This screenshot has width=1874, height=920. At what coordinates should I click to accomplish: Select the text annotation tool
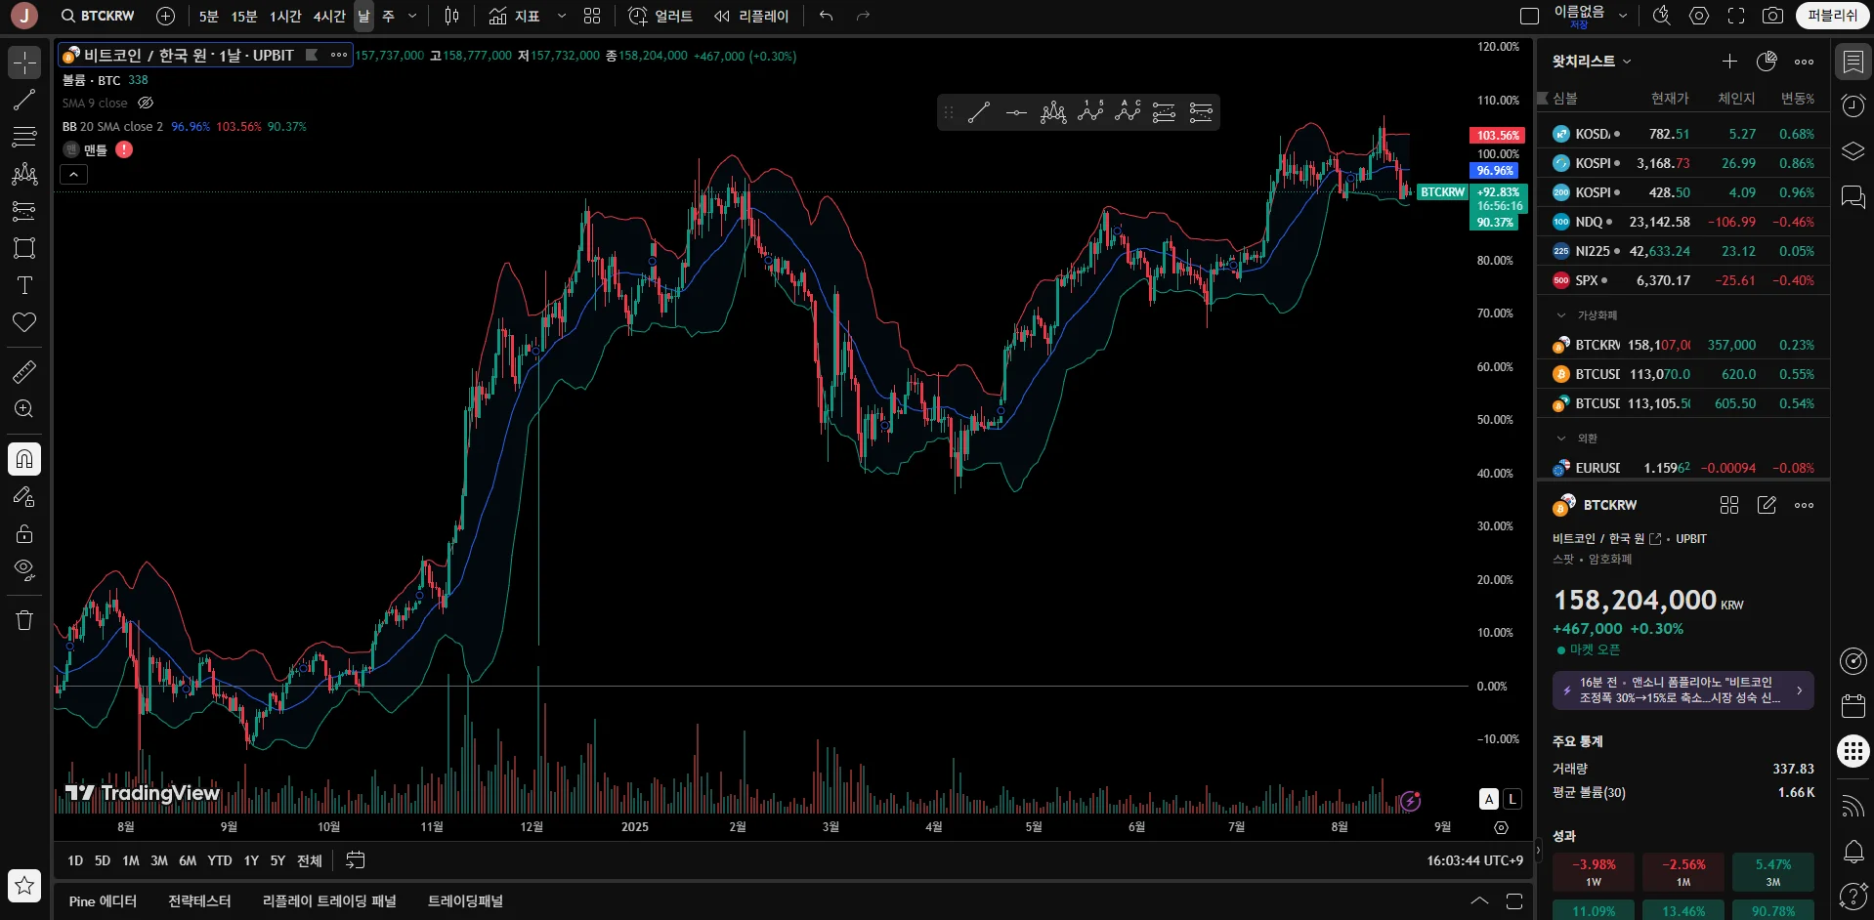pyautogui.click(x=24, y=285)
